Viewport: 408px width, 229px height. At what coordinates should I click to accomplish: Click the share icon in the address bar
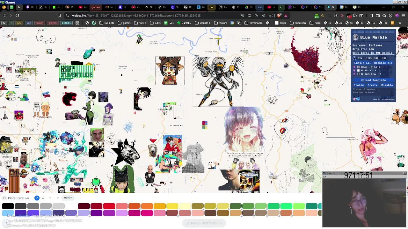[x=271, y=15]
